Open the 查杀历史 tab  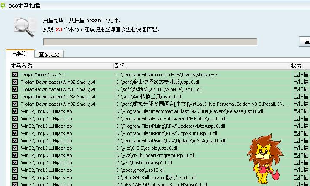tap(49, 54)
